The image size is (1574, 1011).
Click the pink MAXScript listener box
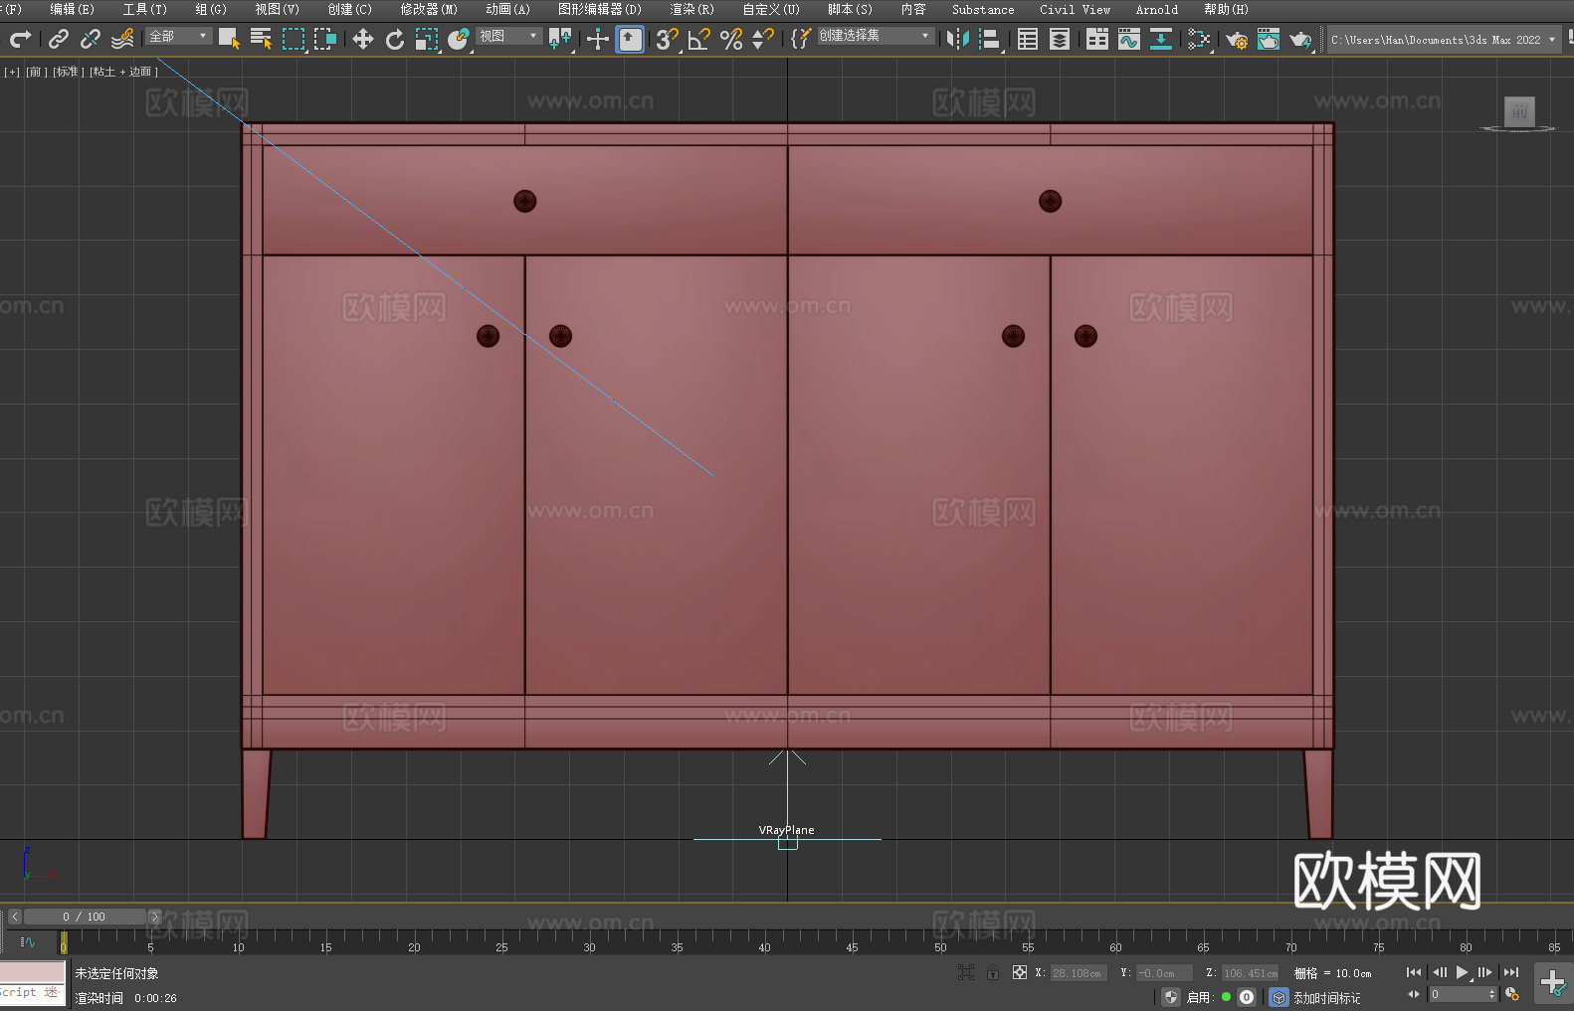click(x=32, y=972)
